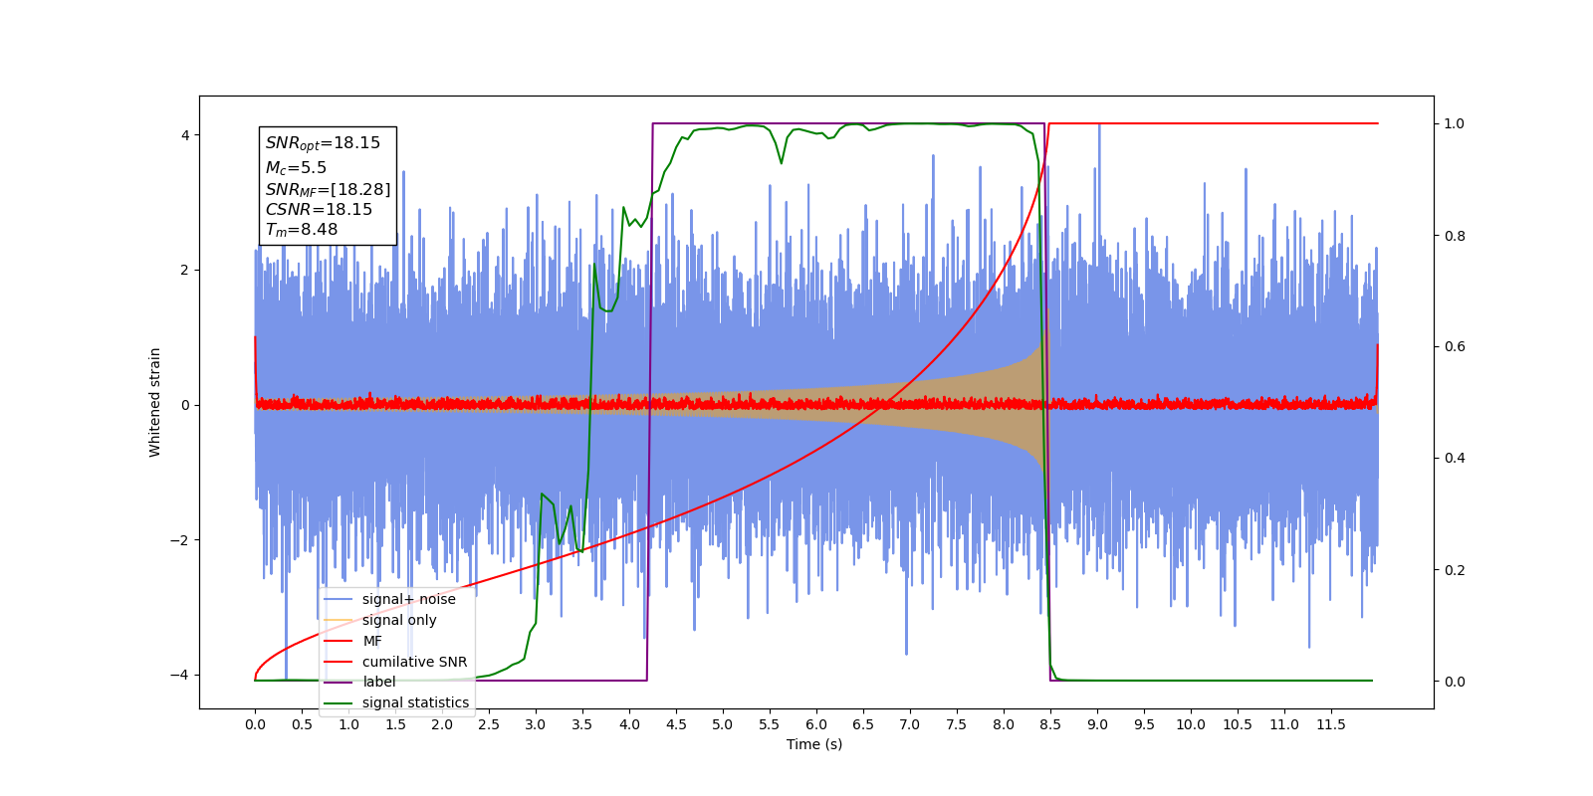
Task: Click the 7.0 tick on time axis
Action: [x=910, y=724]
